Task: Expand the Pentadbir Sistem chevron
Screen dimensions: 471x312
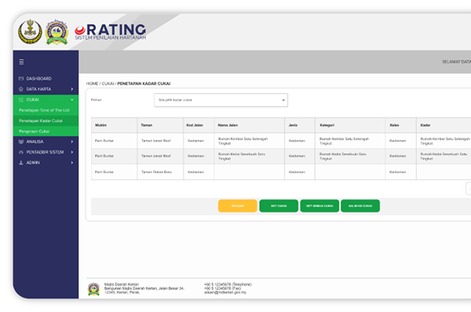Action: click(71, 152)
